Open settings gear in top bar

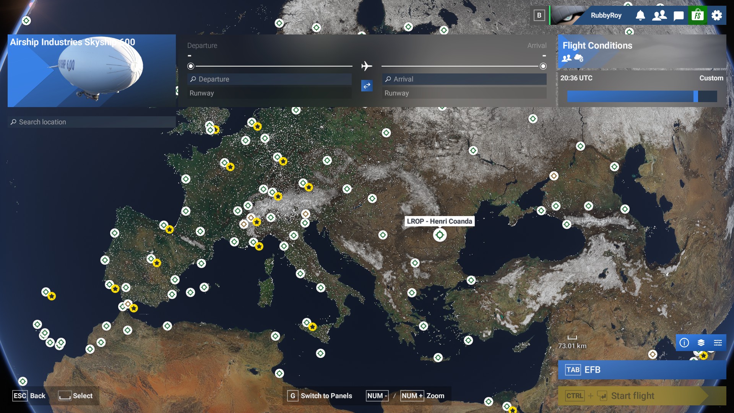(717, 15)
